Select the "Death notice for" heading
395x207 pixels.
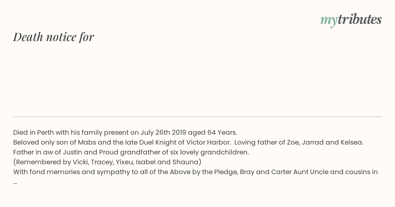pyautogui.click(x=54, y=37)
